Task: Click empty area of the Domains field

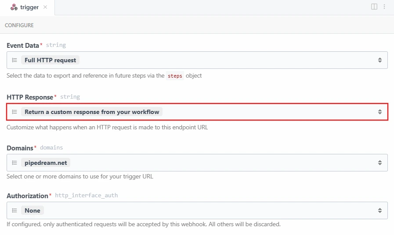Action: tap(220, 163)
